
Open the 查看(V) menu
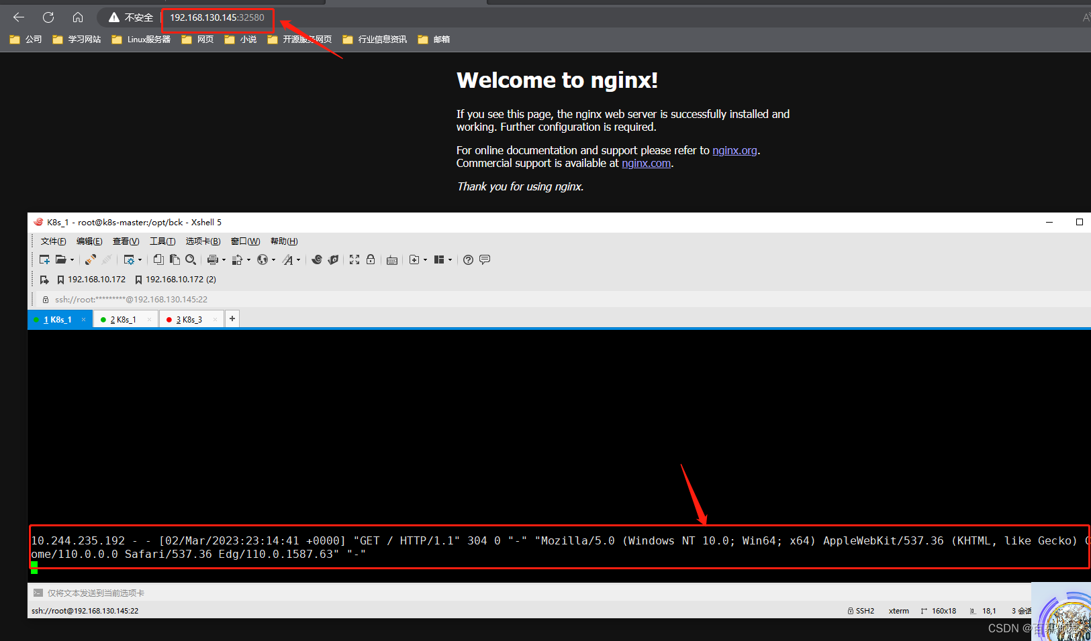(x=126, y=241)
